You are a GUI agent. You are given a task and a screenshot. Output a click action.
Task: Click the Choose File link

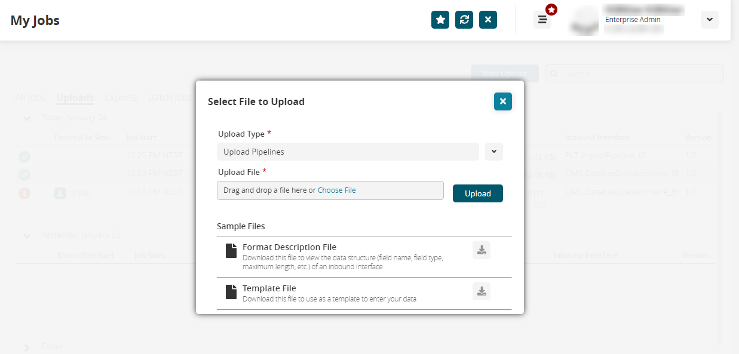tap(336, 190)
